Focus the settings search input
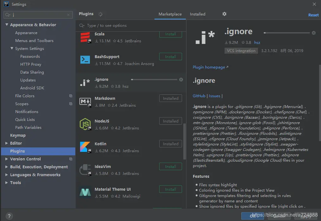This screenshot has height=221, width=321. (x=38, y=15)
